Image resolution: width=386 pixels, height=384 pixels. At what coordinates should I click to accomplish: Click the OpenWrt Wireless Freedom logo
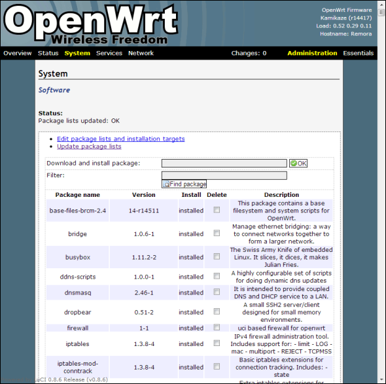[91, 24]
